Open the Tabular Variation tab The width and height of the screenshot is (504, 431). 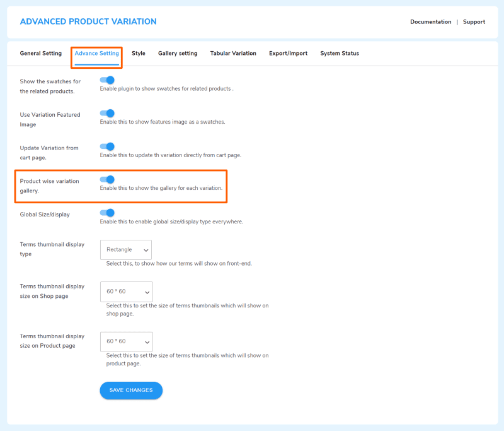pyautogui.click(x=233, y=54)
